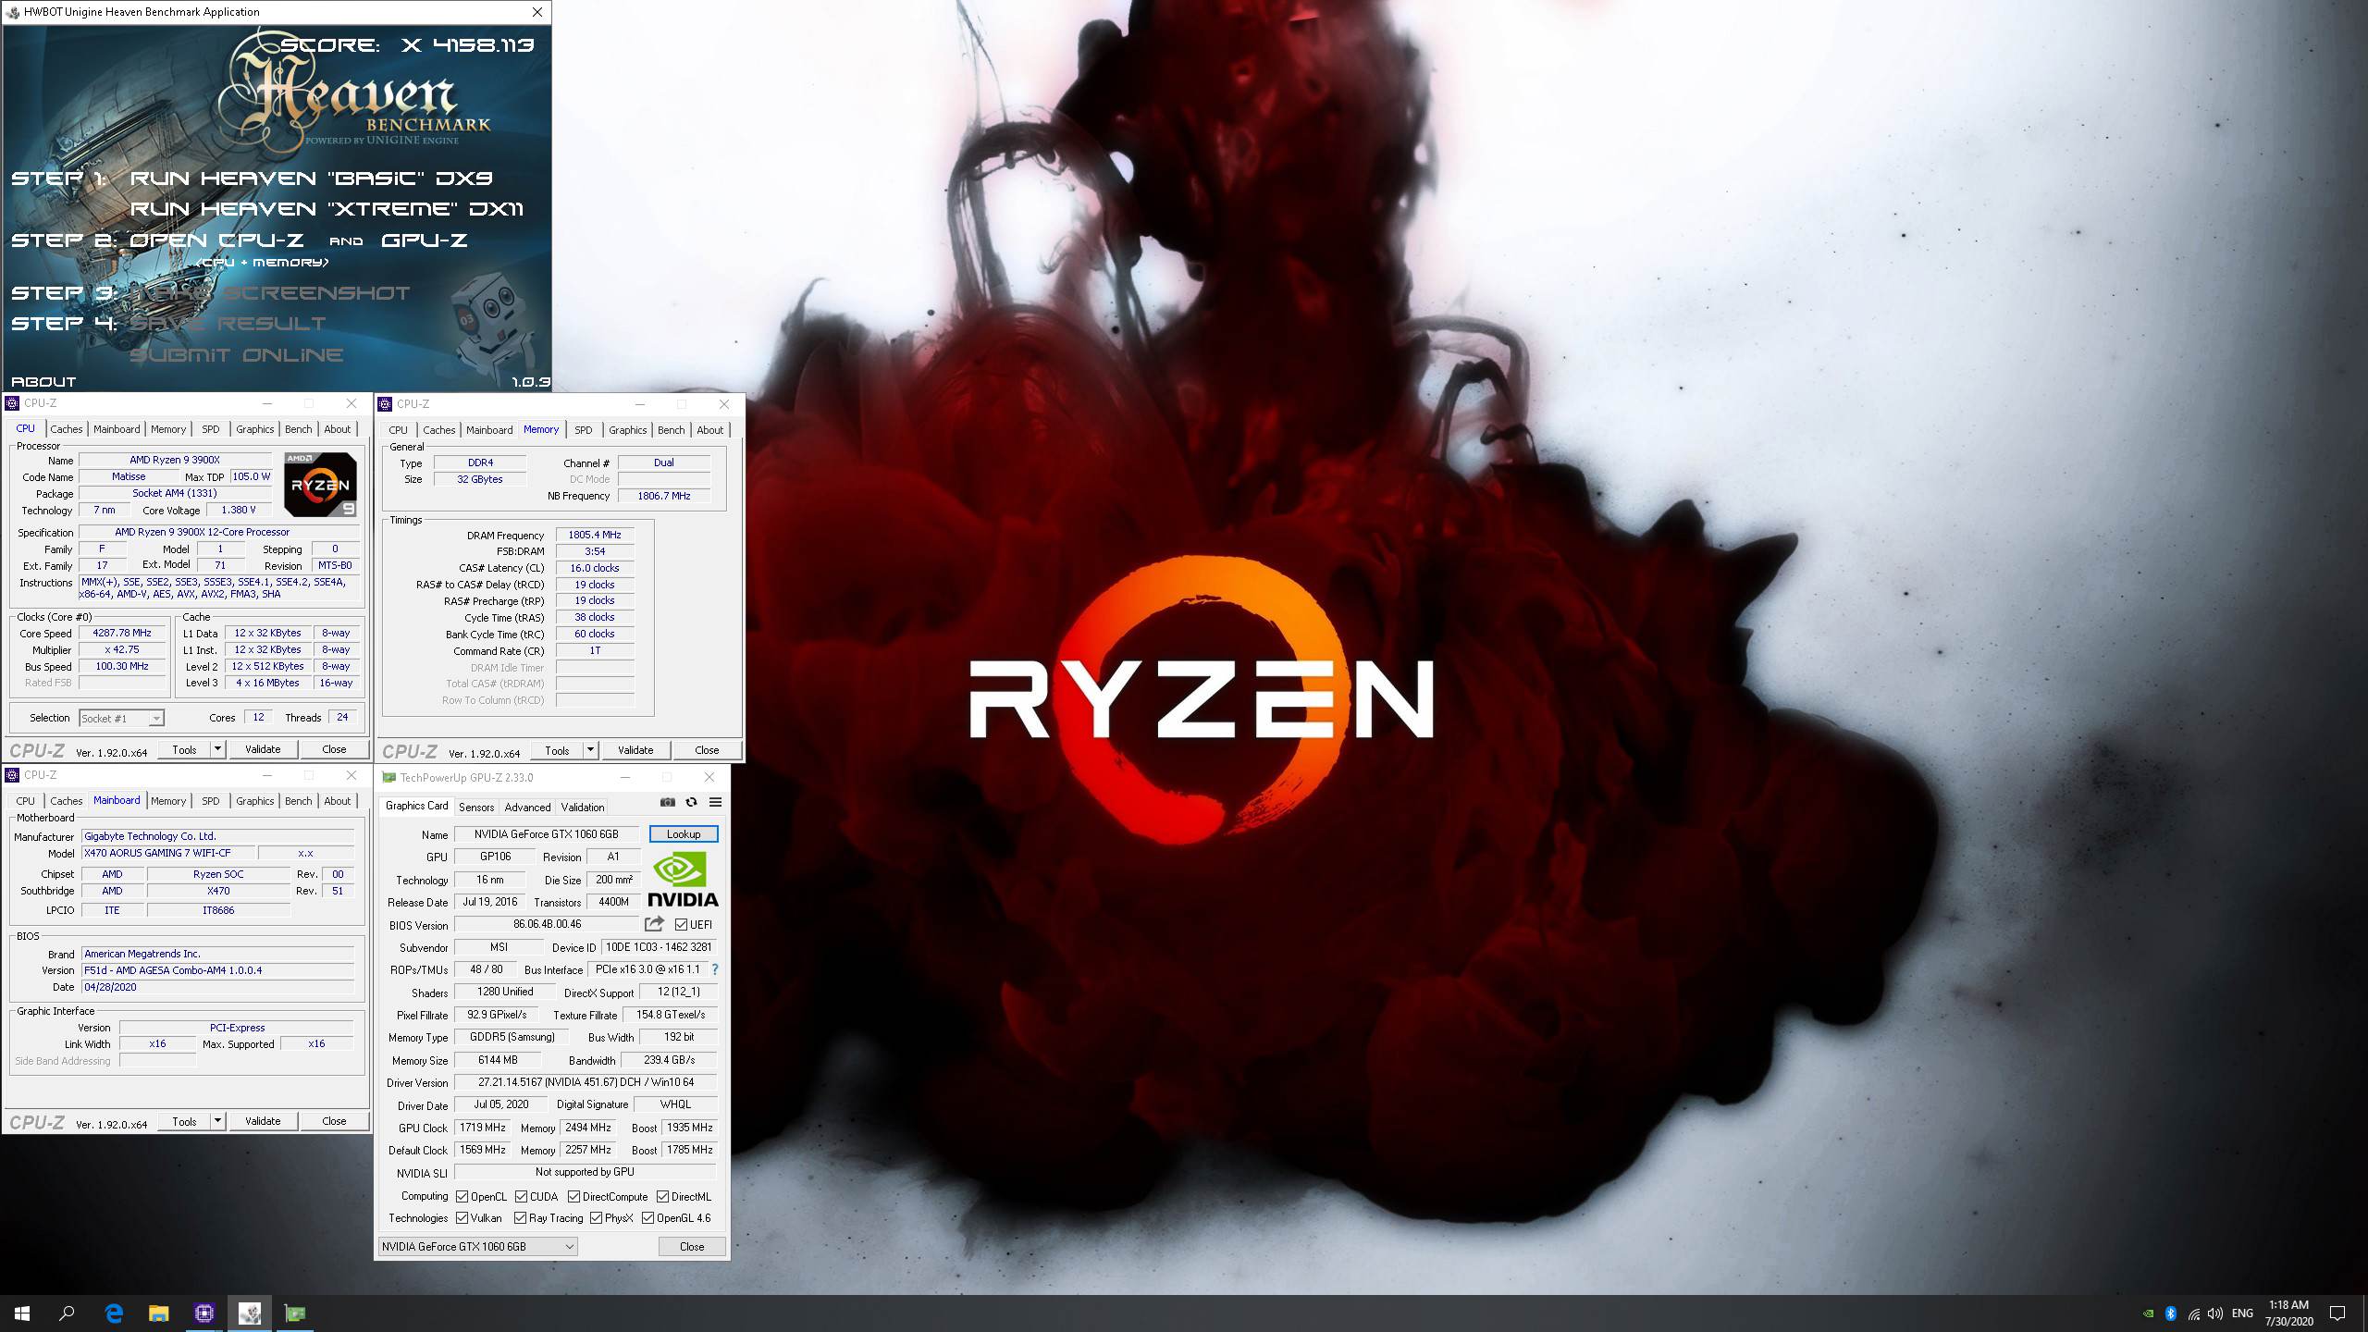The image size is (2368, 1332).
Task: Click ENG language indicator
Action: click(2242, 1313)
